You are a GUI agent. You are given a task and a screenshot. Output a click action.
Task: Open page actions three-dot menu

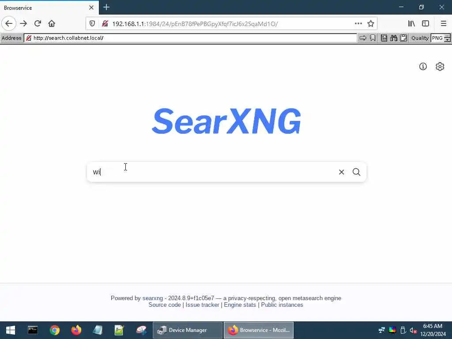pos(358,24)
